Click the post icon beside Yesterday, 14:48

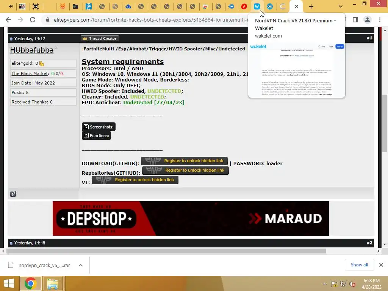click(x=11, y=243)
